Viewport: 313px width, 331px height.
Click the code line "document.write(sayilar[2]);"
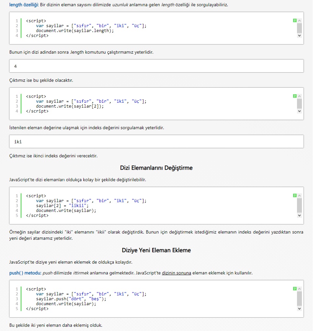click(70, 106)
